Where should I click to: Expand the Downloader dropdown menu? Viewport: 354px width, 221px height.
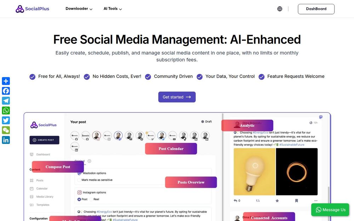[x=79, y=9]
